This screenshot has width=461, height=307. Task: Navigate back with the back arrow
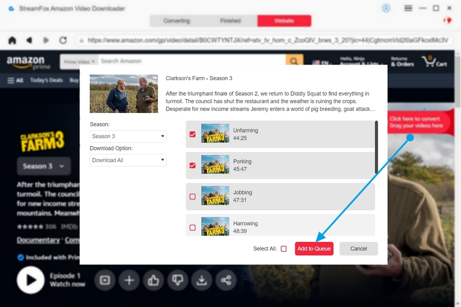[x=29, y=40]
